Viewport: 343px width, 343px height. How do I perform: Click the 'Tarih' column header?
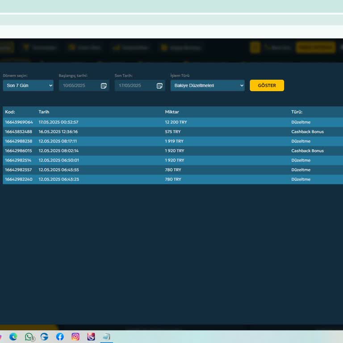pyautogui.click(x=44, y=112)
